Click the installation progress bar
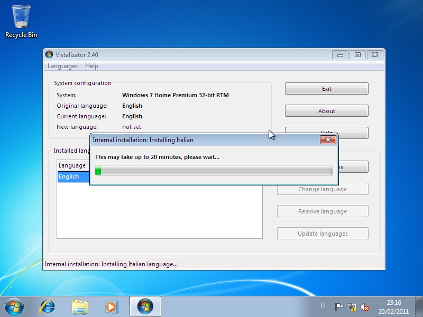This screenshot has height=317, width=423. pyautogui.click(x=214, y=170)
